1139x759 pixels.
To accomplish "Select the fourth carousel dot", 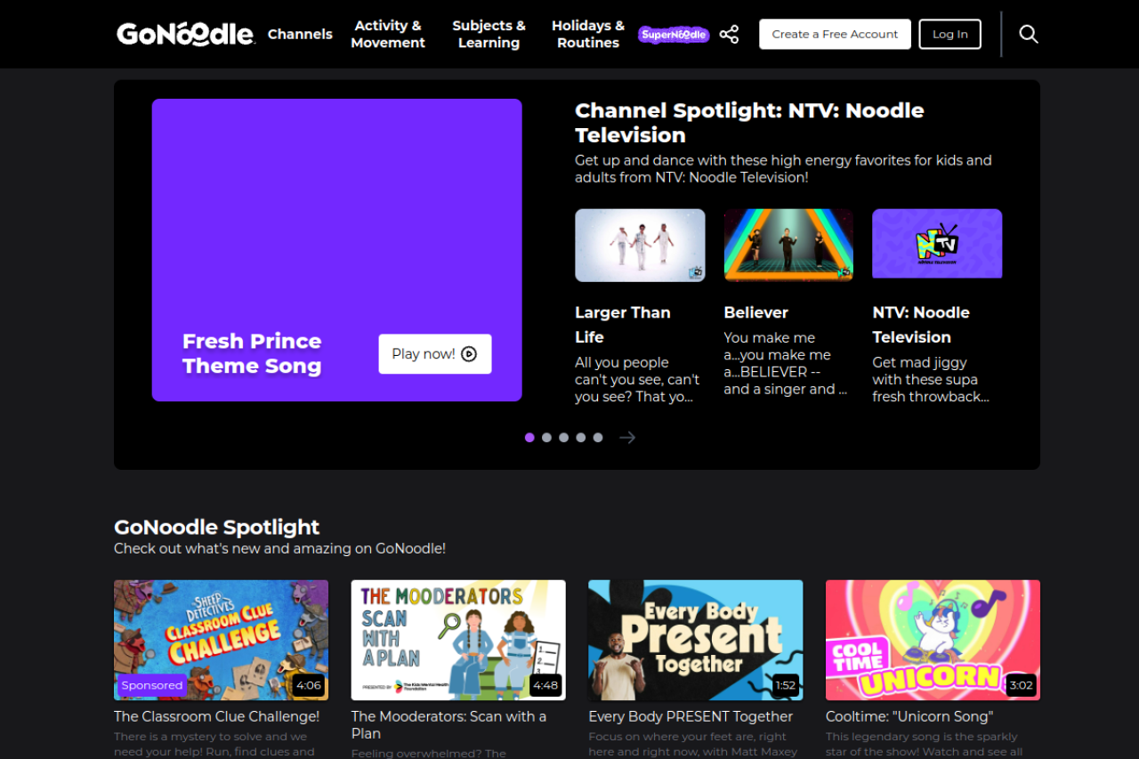I will [580, 438].
